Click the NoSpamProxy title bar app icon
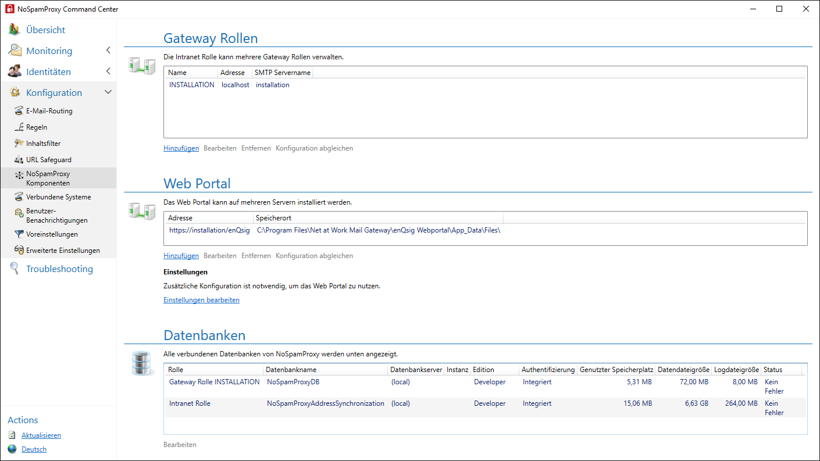The height and width of the screenshot is (461, 820). click(x=9, y=9)
